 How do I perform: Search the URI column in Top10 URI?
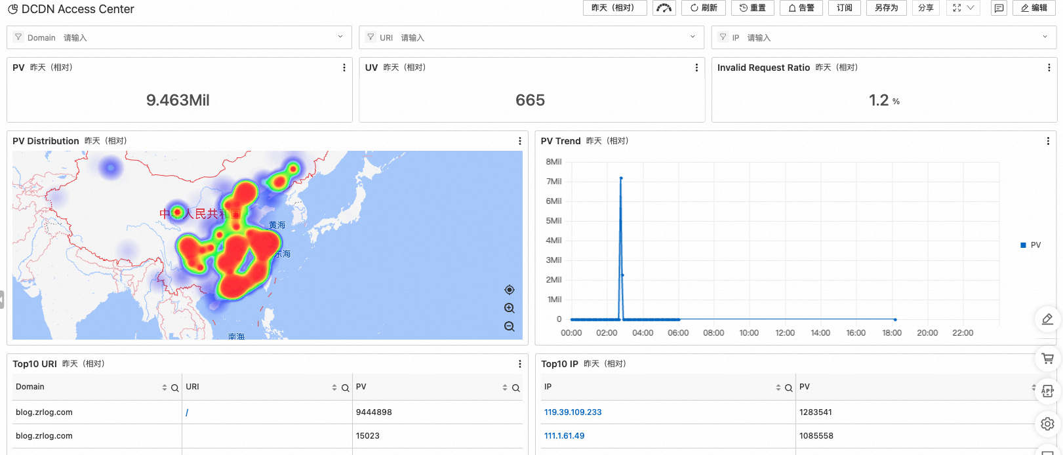click(345, 388)
